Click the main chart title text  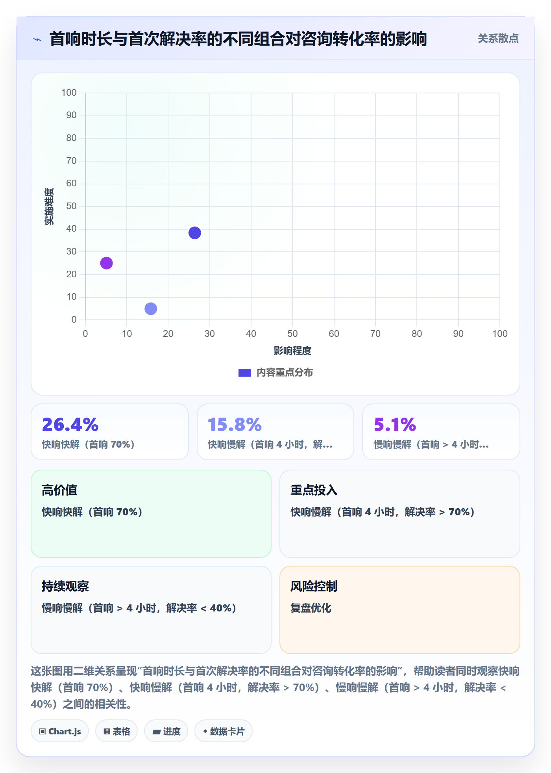pyautogui.click(x=238, y=39)
